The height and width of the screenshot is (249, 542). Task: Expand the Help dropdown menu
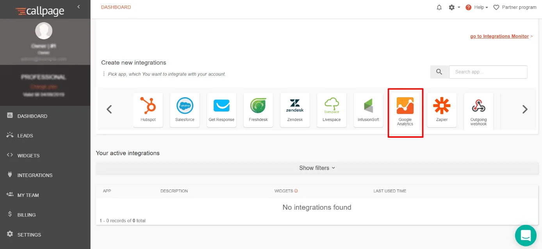481,7
